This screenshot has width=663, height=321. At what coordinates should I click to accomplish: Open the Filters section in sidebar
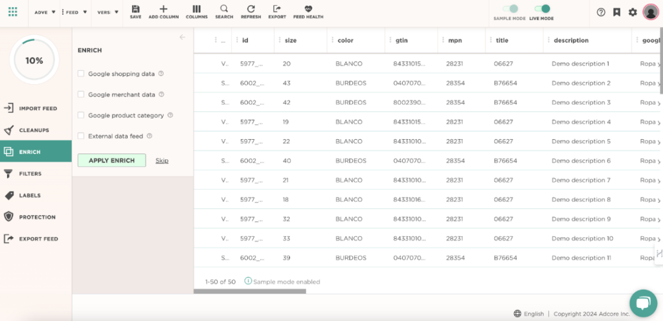tap(30, 173)
